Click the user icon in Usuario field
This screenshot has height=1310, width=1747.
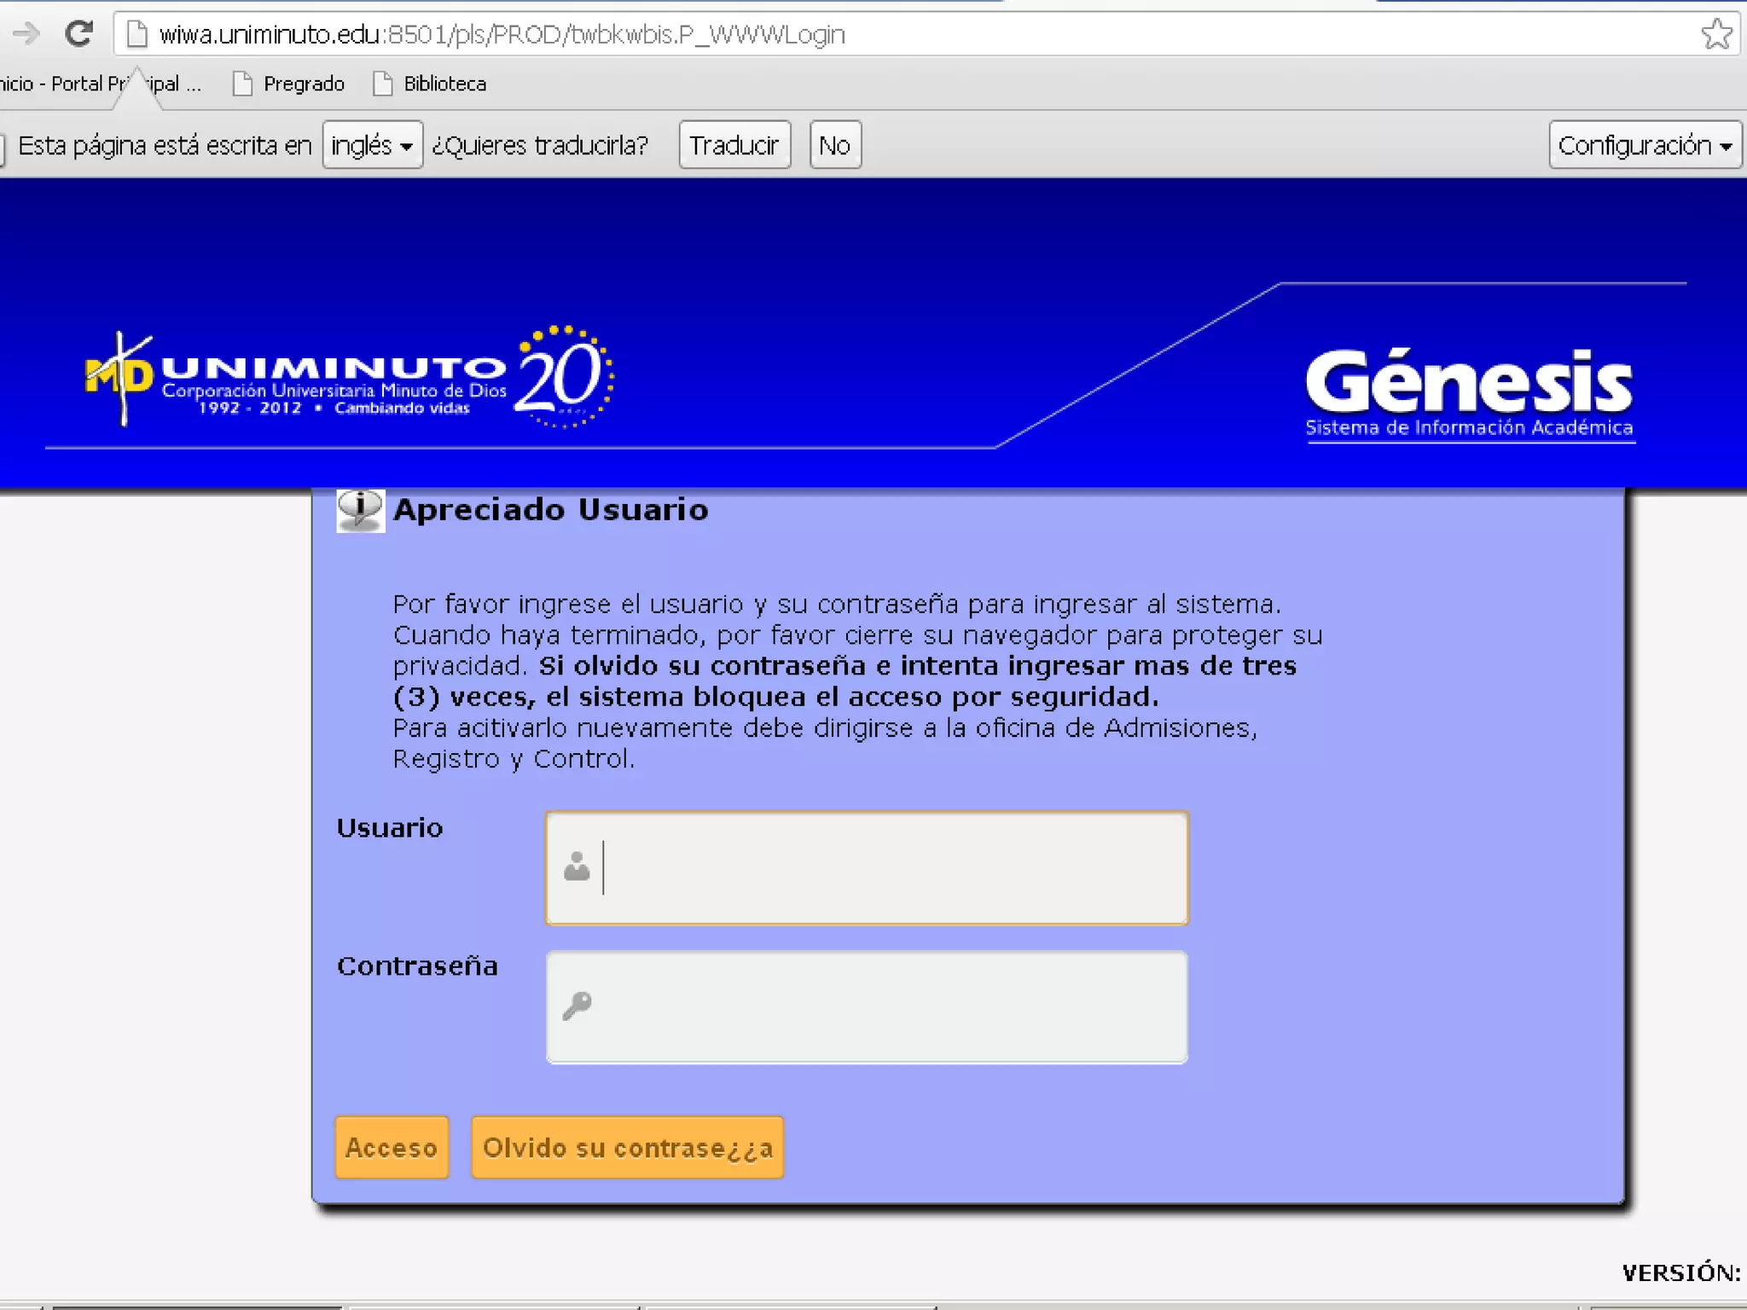pos(577,867)
